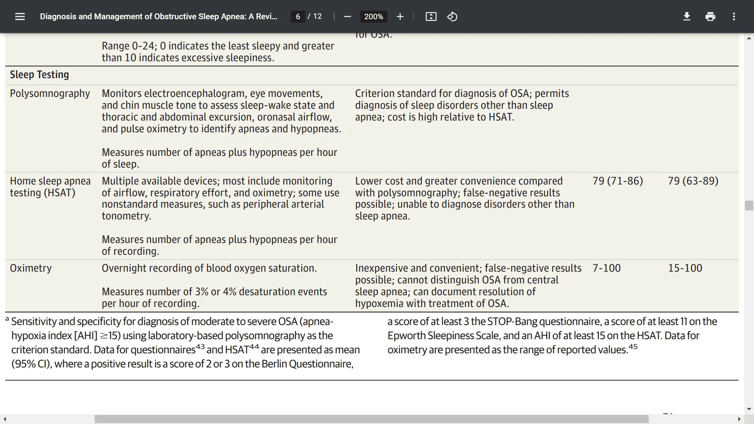Click the scroll up arrow
The image size is (754, 424).
click(x=749, y=38)
